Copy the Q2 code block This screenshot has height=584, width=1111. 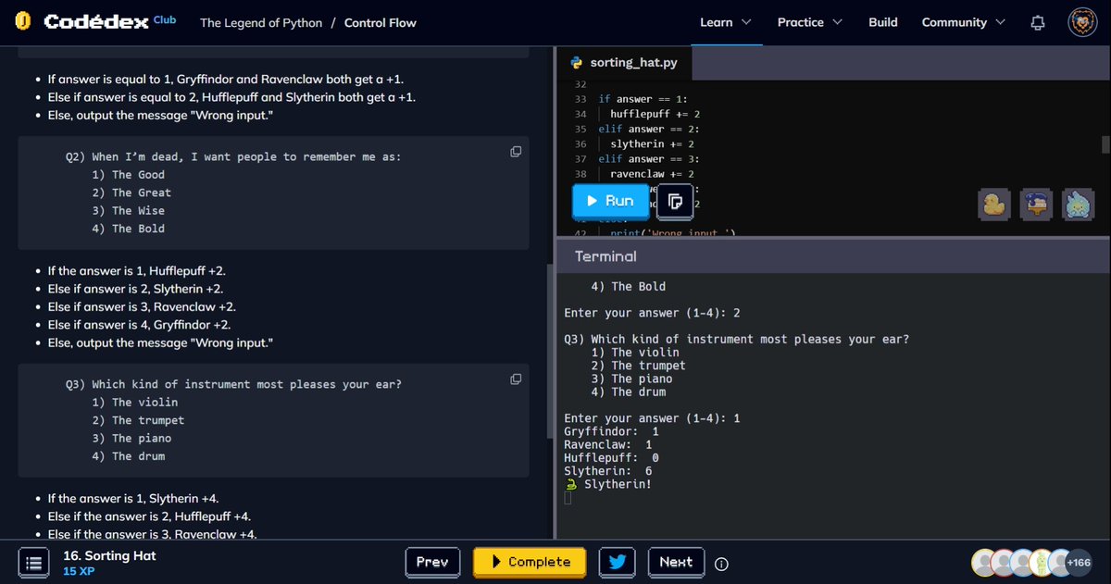[x=516, y=151]
